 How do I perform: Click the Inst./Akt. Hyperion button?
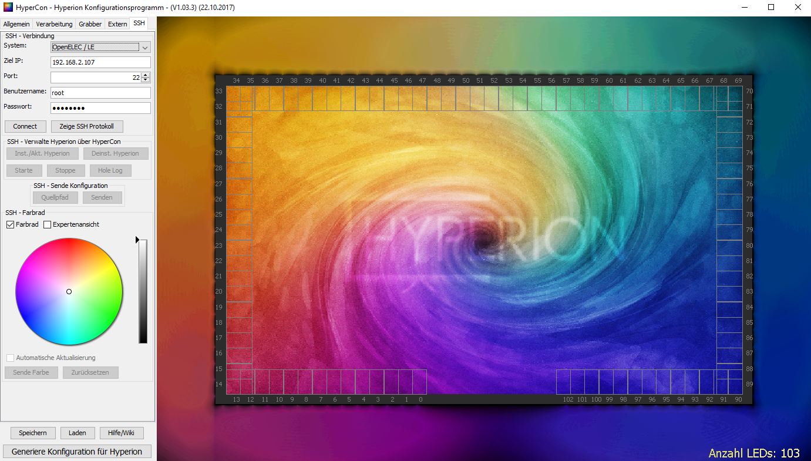(x=42, y=153)
